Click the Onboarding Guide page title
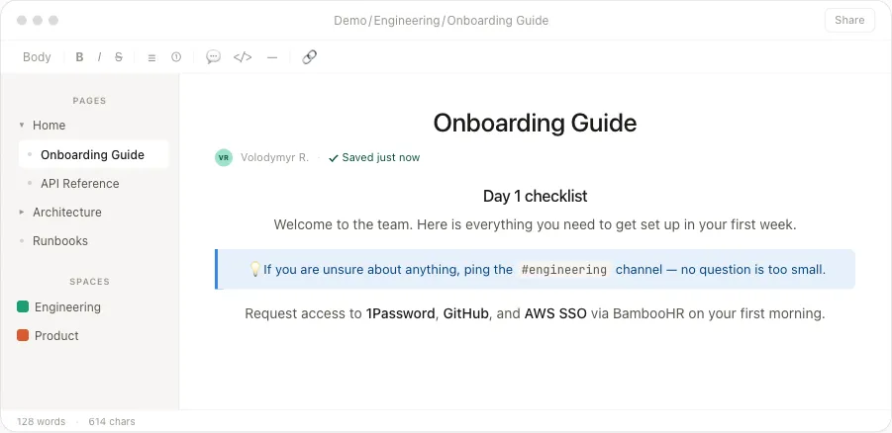The height and width of the screenshot is (433, 892). point(535,123)
